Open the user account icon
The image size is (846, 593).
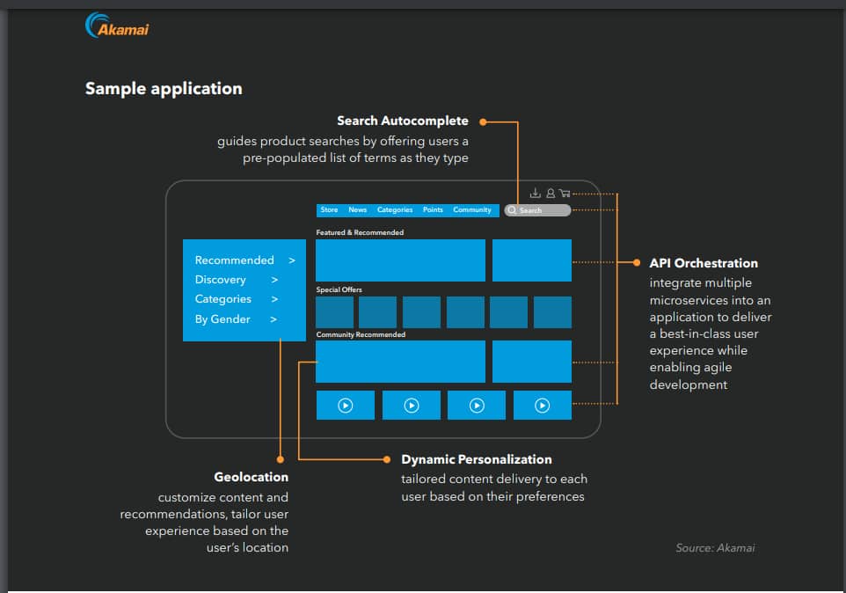pyautogui.click(x=551, y=194)
